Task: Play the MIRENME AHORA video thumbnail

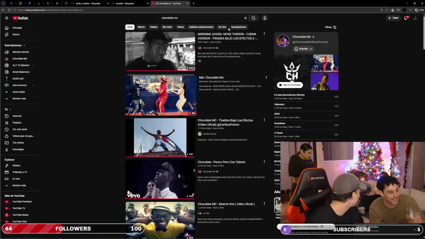Action: coord(160,51)
